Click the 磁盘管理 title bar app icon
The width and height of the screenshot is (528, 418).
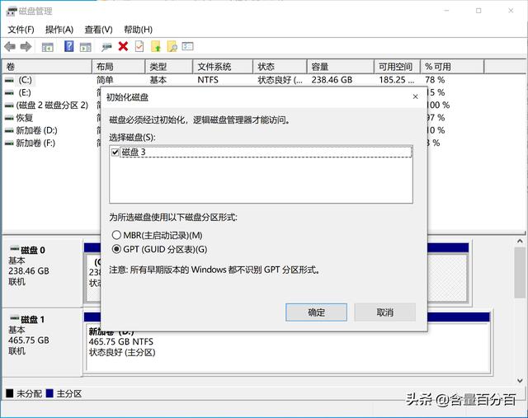11,11
